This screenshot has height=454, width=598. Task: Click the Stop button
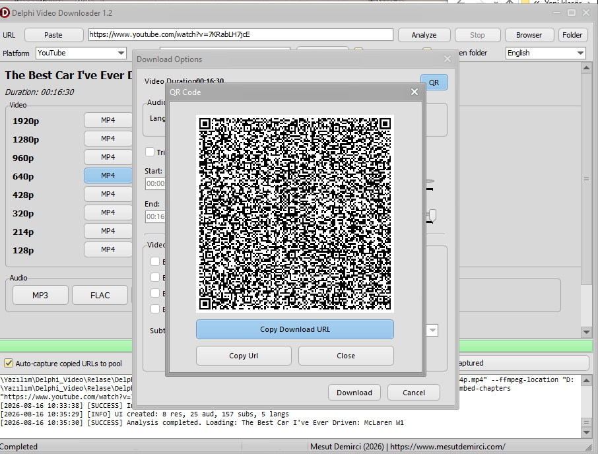click(477, 35)
